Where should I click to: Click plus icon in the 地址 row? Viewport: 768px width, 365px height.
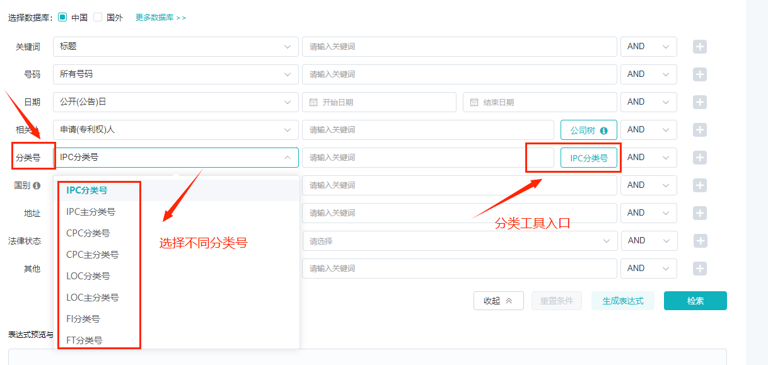700,213
